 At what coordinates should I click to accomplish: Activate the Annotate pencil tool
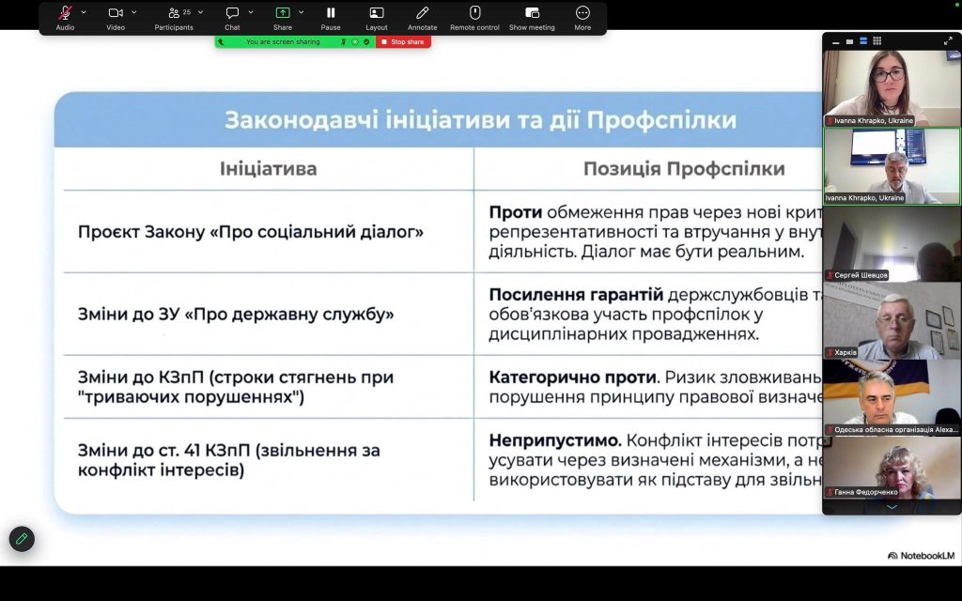[422, 13]
